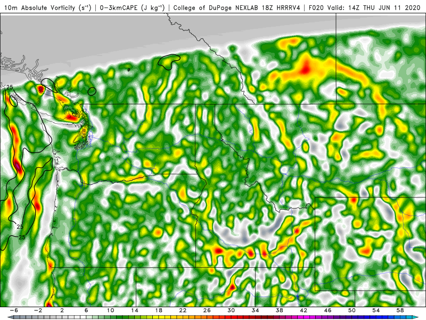The height and width of the screenshot is (320, 426).
Task: Click the '0-3kmCAPE (J kg⁻¹)' title text
Action: click(132, 8)
